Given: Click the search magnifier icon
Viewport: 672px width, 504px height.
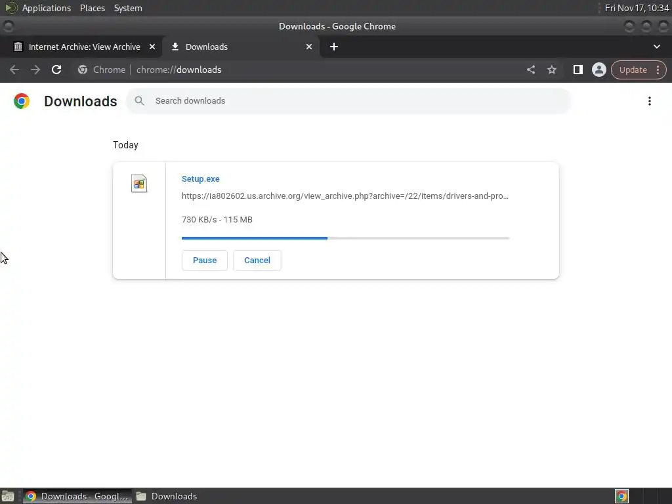Looking at the screenshot, I should click(139, 100).
